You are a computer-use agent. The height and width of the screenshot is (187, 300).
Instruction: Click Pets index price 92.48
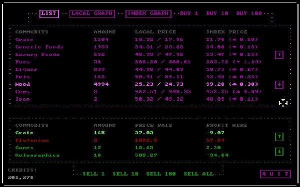point(215,77)
